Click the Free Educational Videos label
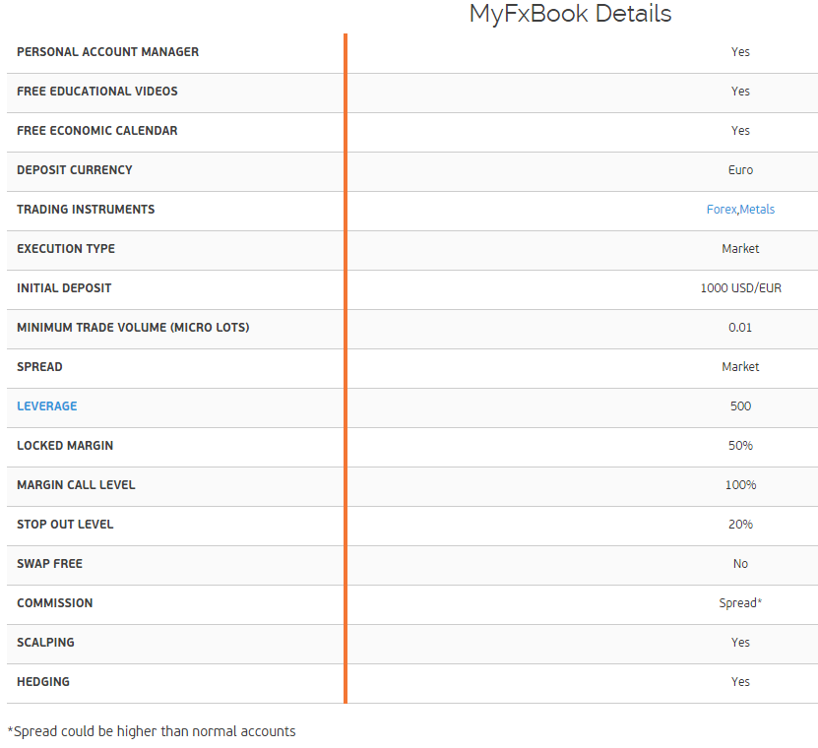The image size is (818, 748). coord(97,92)
